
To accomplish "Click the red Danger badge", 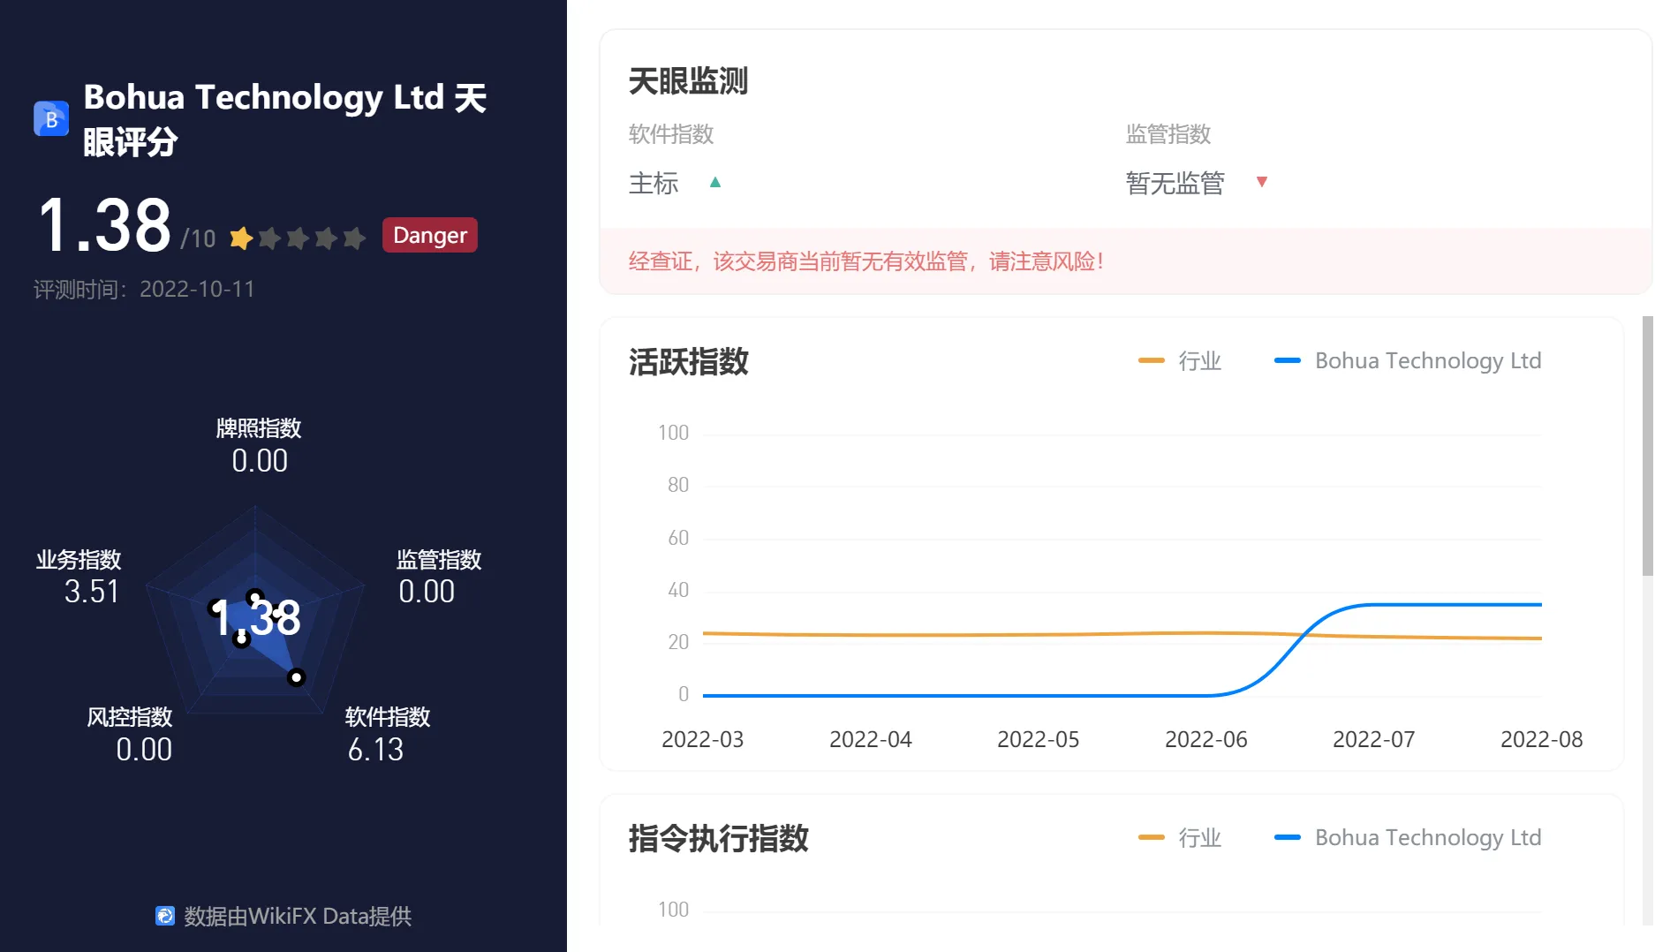I will pyautogui.click(x=430, y=235).
